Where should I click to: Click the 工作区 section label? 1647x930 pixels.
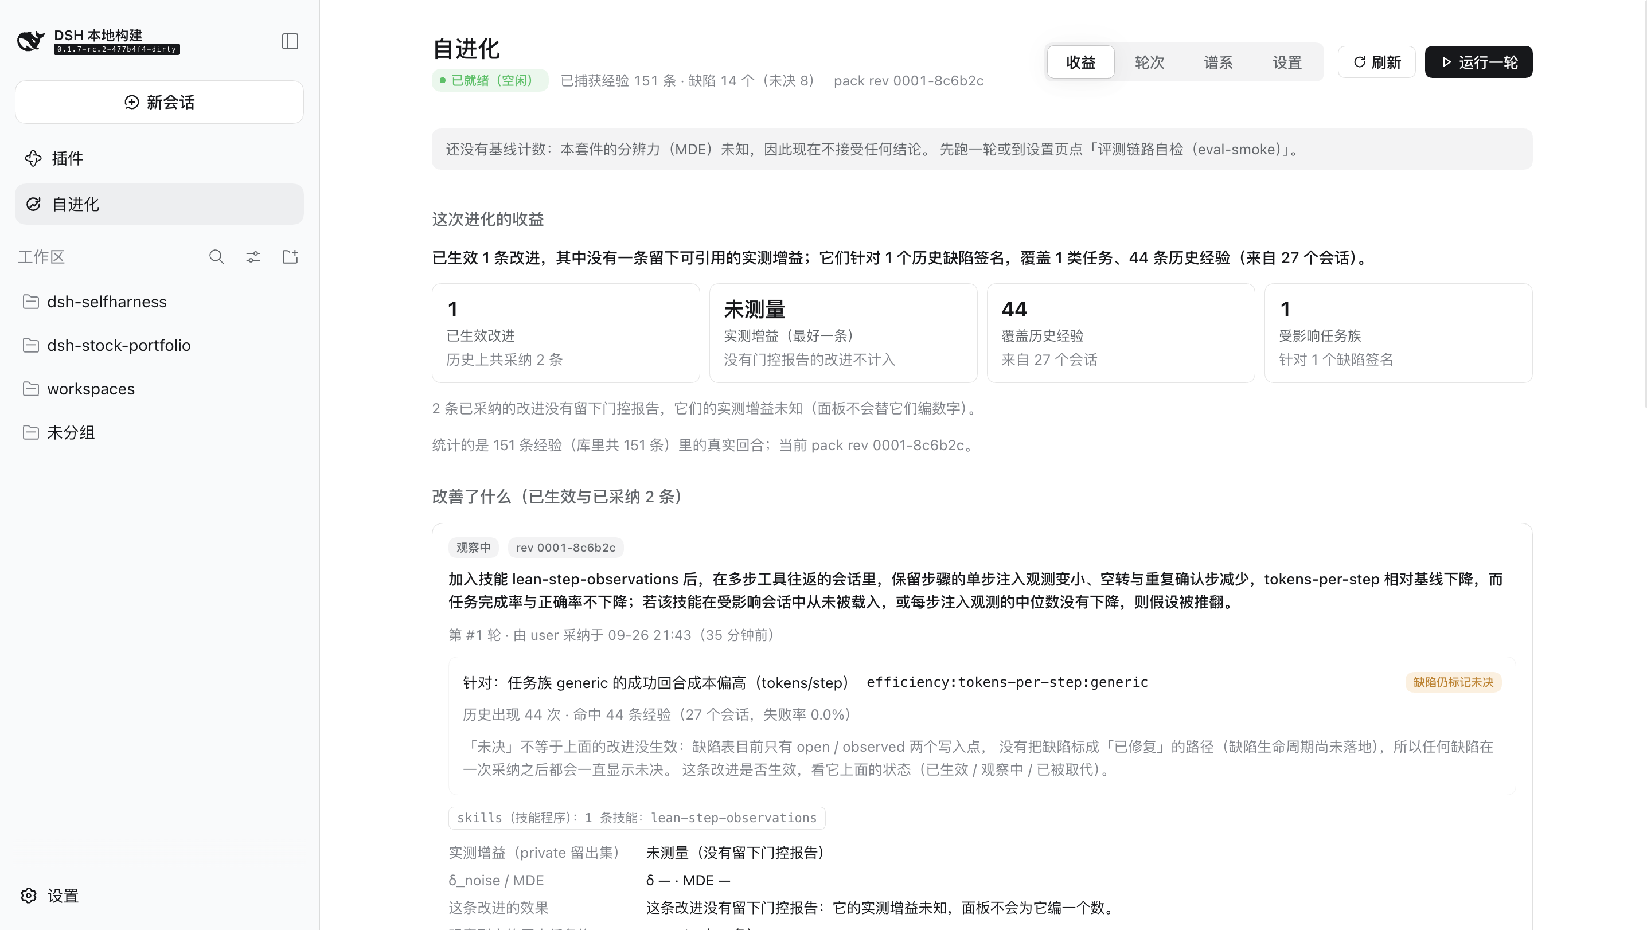41,257
